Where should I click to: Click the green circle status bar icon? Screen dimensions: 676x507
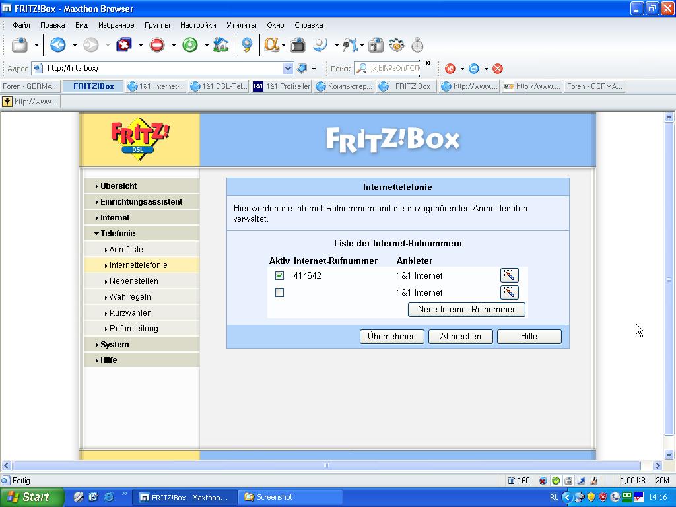coord(556,481)
